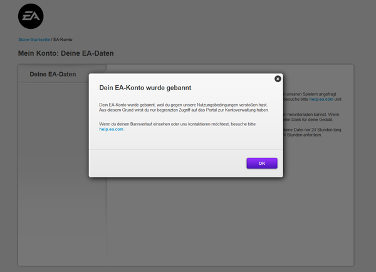Click heading 'Dein EA-Konto wurde gebannt'

coord(145,88)
